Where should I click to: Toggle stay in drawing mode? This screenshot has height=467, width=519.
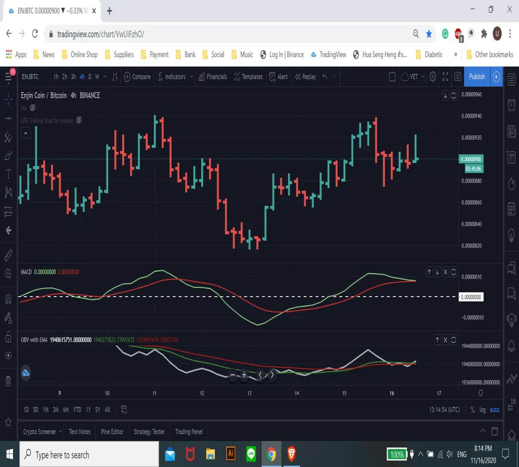pyautogui.click(x=8, y=318)
